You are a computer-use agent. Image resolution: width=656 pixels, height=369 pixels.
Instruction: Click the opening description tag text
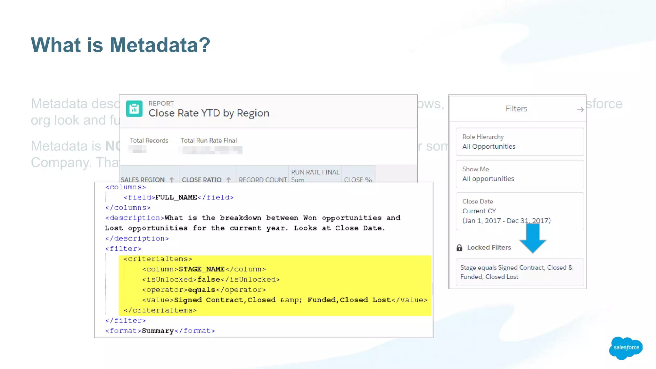point(135,218)
